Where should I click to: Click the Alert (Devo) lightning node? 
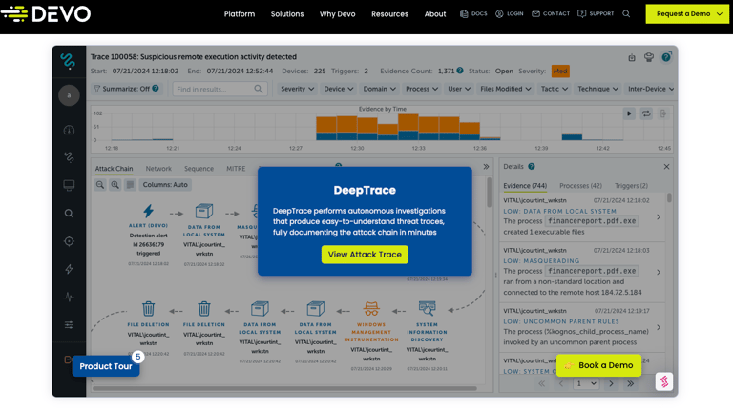(x=148, y=211)
